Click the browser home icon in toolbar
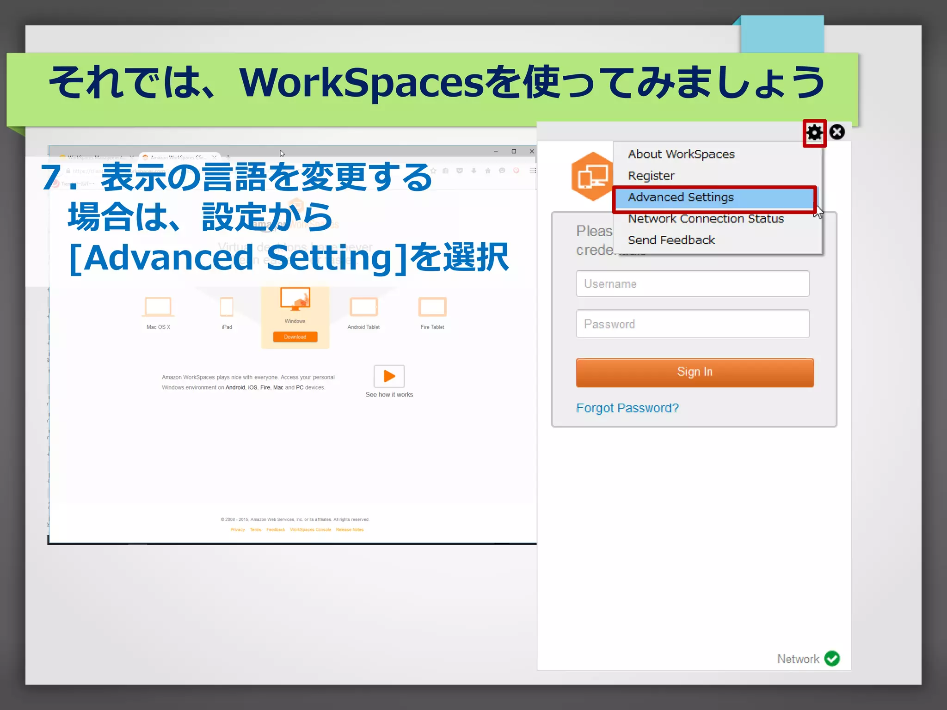 [488, 171]
